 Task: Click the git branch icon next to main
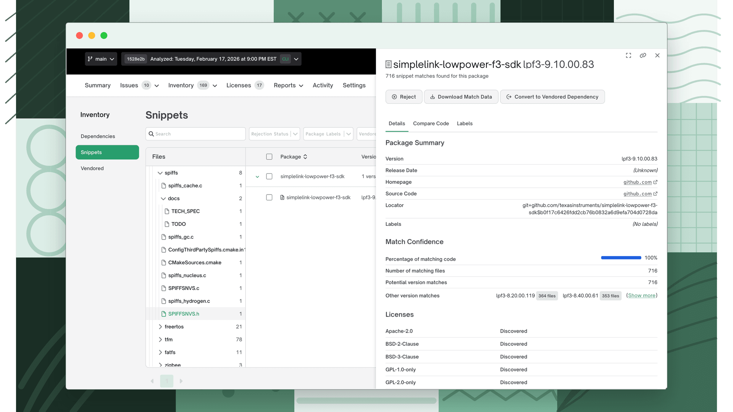coord(90,59)
